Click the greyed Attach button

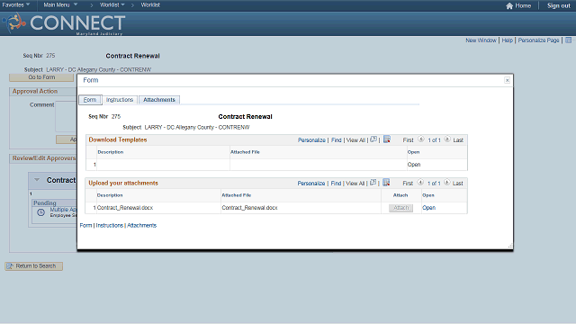[400, 208]
